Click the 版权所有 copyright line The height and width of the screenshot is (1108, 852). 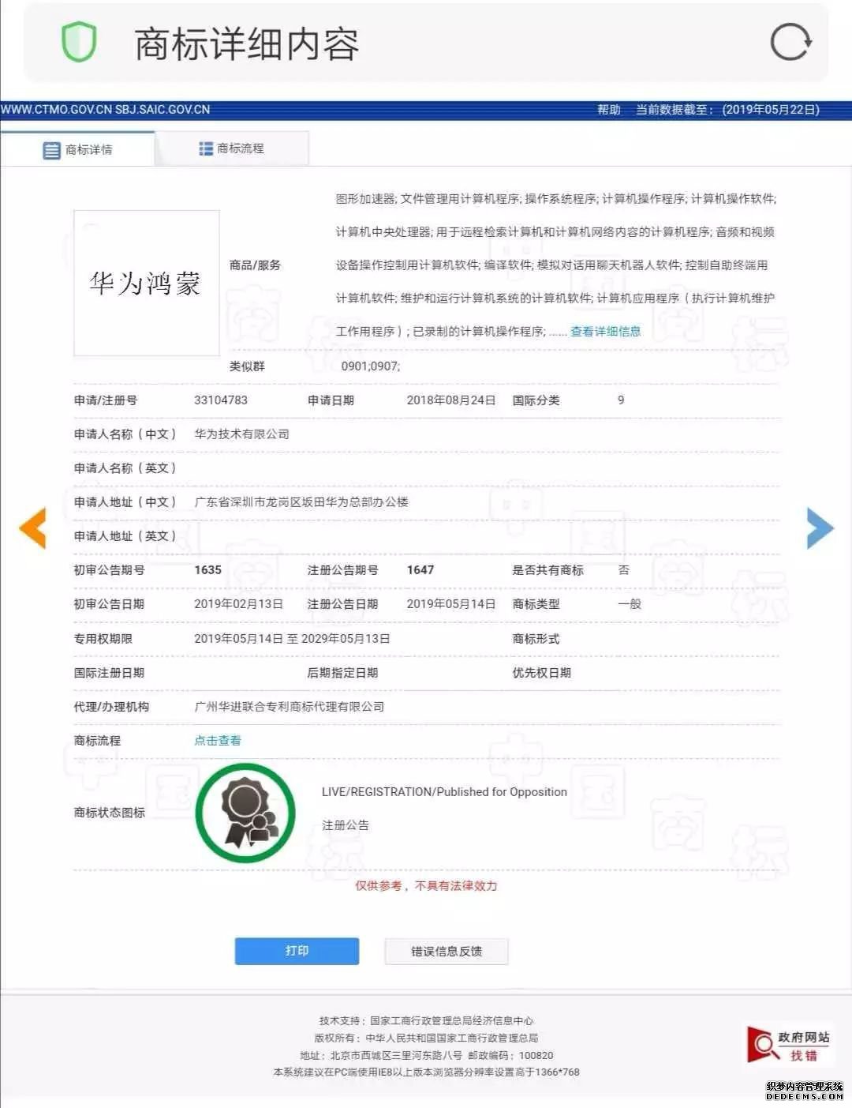click(x=426, y=1039)
